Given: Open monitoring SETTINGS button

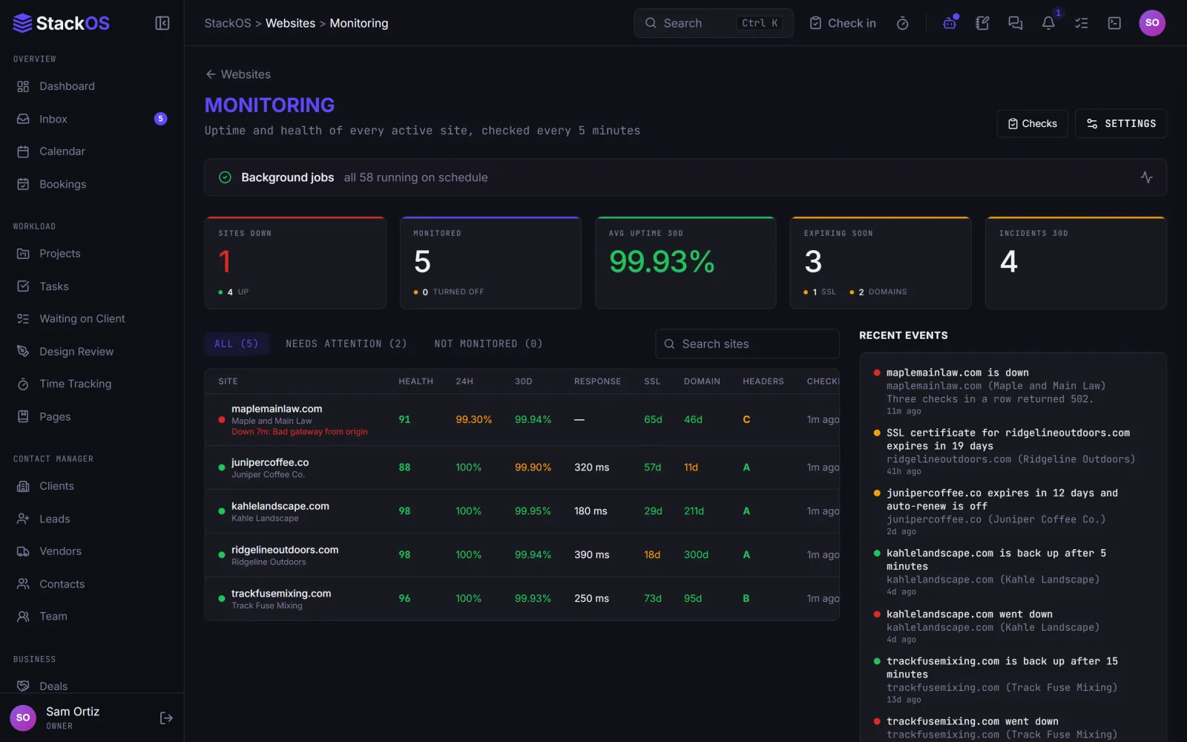Looking at the screenshot, I should click(1120, 123).
